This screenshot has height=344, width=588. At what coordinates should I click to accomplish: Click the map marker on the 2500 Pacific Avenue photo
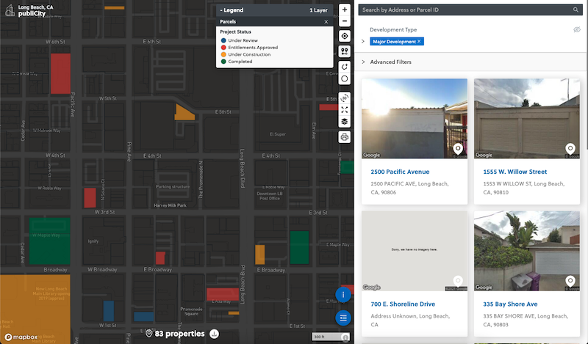coord(457,149)
